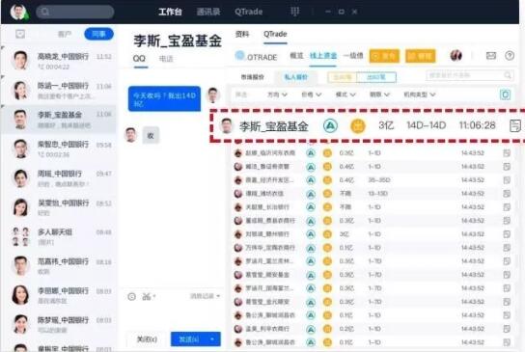Click the first orange button beside 一级债
This screenshot has height=352, width=525.
click(x=384, y=56)
